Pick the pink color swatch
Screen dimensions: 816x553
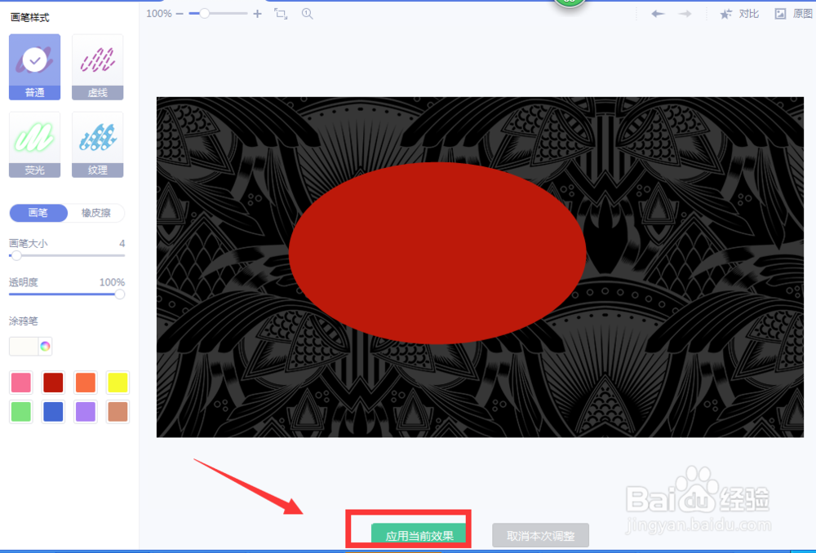(x=21, y=383)
